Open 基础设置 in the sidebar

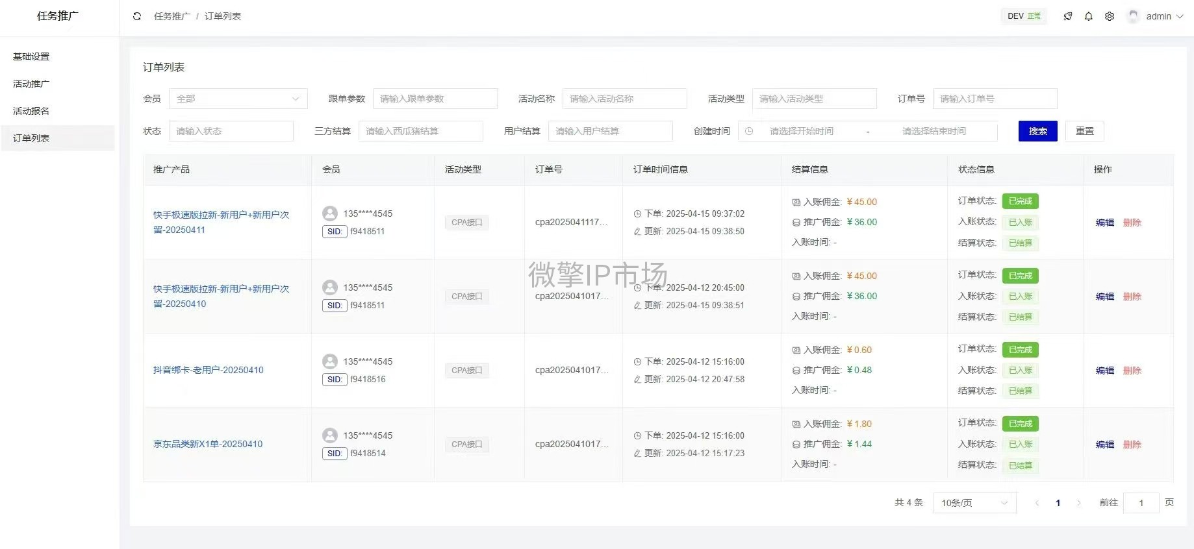31,56
